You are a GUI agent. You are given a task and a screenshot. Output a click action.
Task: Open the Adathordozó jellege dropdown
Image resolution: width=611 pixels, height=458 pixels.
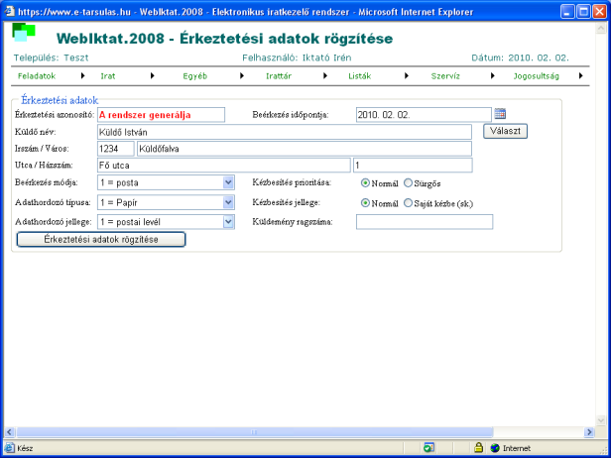tap(228, 222)
